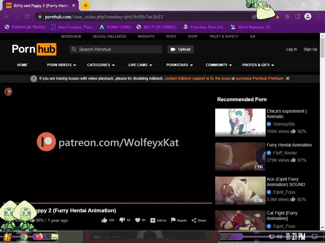The image size is (325, 243).
Task: Open the Chica's experiment thumbnail
Action: click(240, 122)
